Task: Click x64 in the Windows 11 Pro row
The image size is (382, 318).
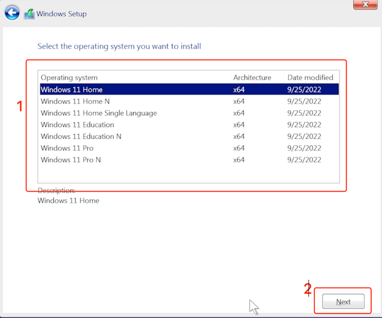Action: click(x=239, y=148)
